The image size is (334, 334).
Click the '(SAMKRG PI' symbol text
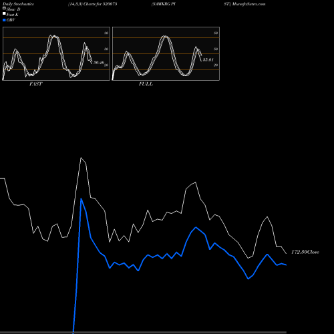tap(164, 4)
